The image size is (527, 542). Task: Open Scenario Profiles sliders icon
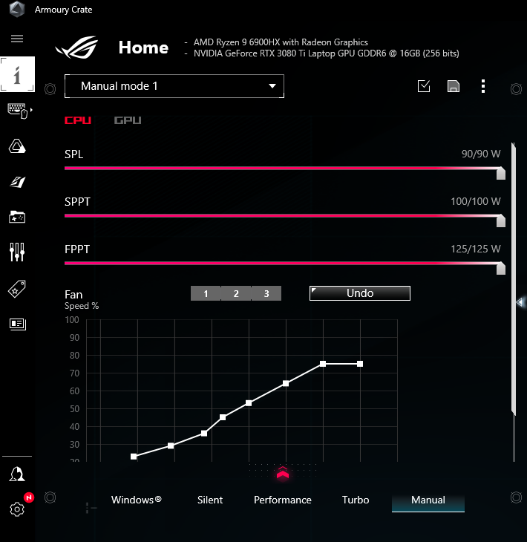pyautogui.click(x=17, y=252)
